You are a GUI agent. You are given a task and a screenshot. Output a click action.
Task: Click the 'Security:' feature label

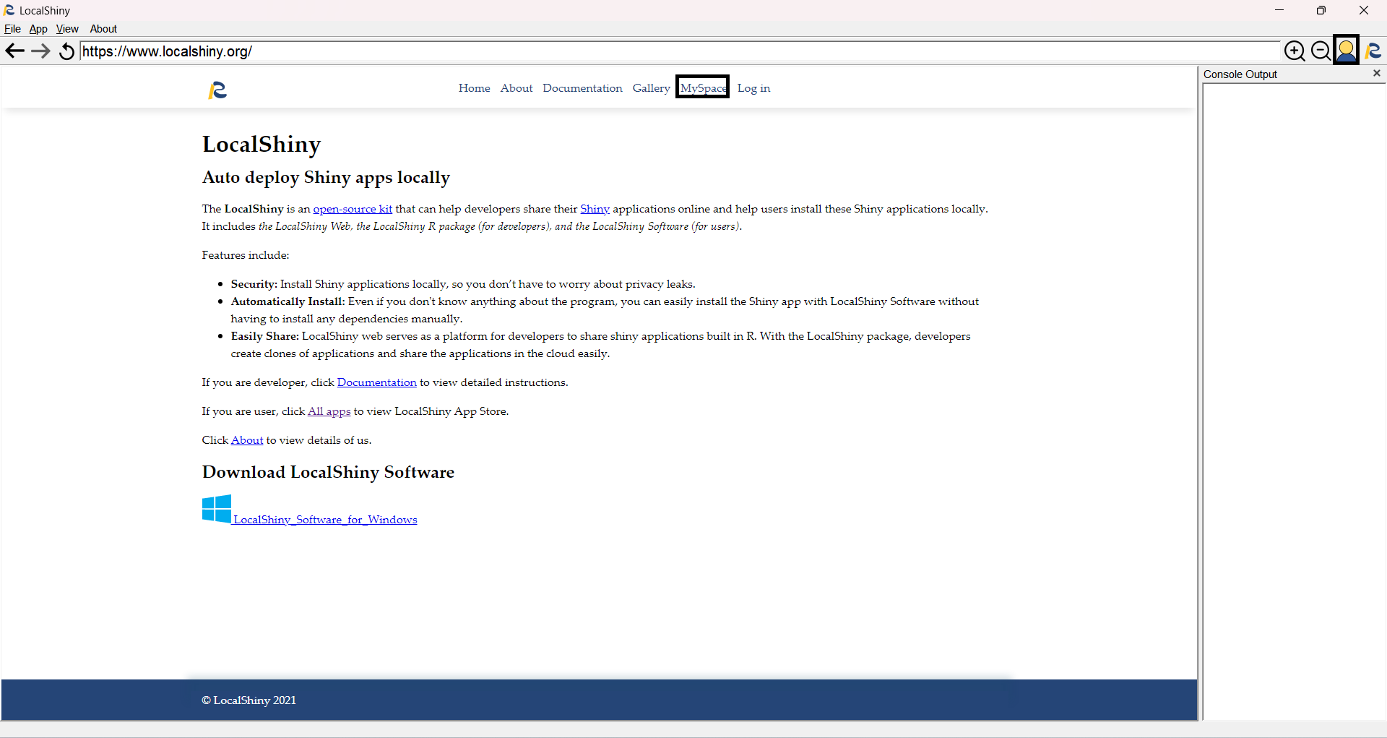(254, 284)
